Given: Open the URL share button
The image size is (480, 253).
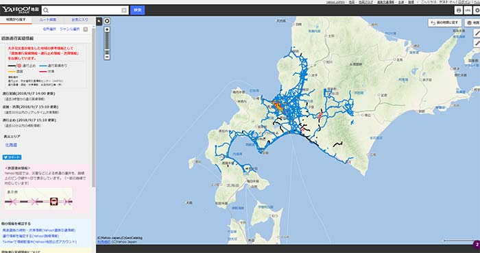Looking at the screenshot, I should pos(468,10).
